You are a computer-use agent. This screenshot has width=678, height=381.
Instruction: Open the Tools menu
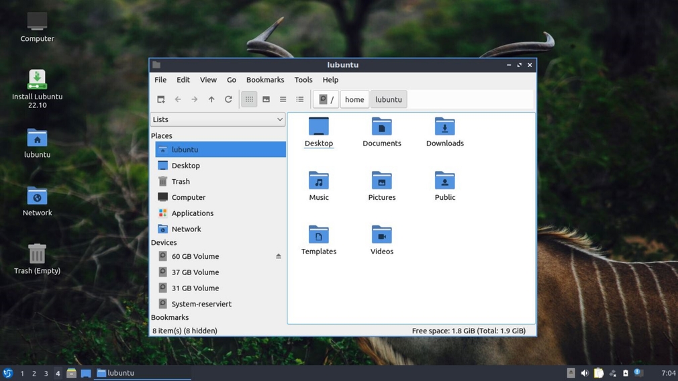pyautogui.click(x=303, y=79)
